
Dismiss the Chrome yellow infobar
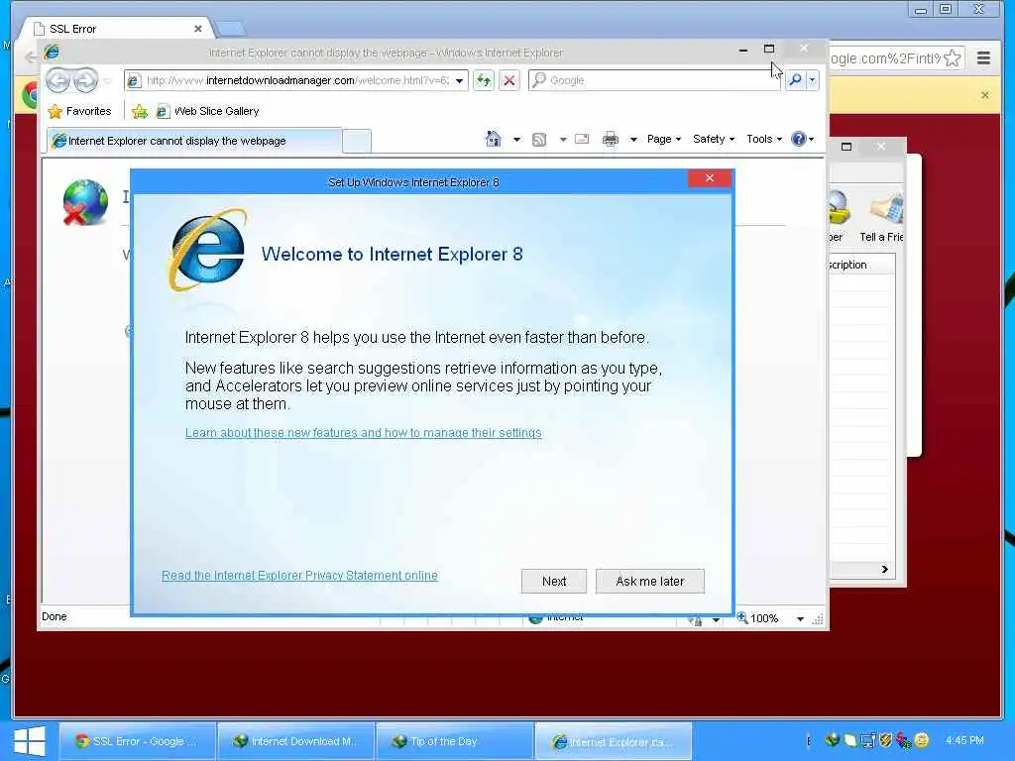(984, 95)
